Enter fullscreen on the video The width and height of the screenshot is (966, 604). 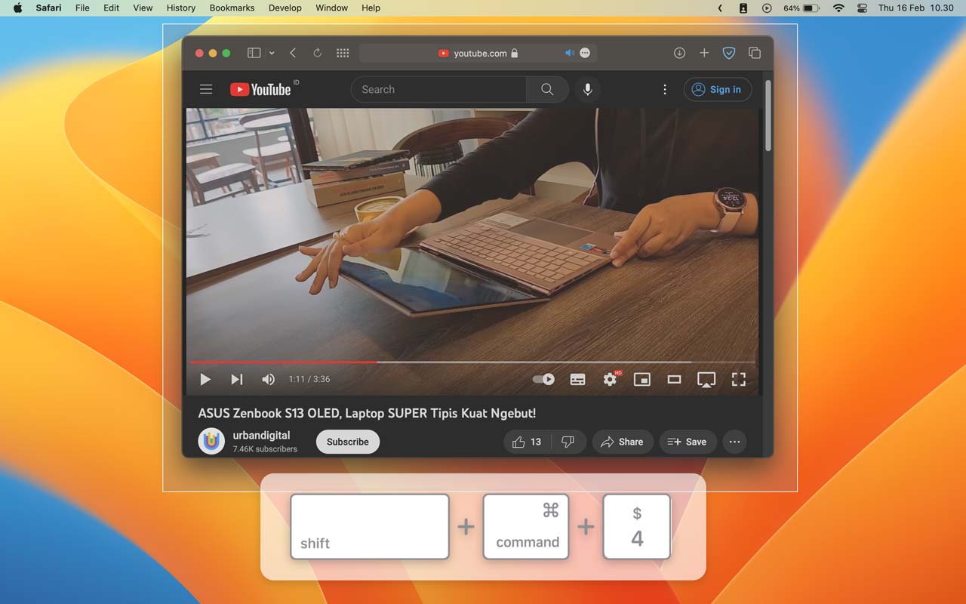click(x=739, y=379)
